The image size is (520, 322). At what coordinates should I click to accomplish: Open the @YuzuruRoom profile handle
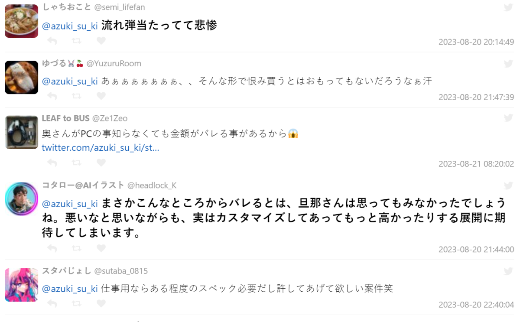pyautogui.click(x=114, y=64)
